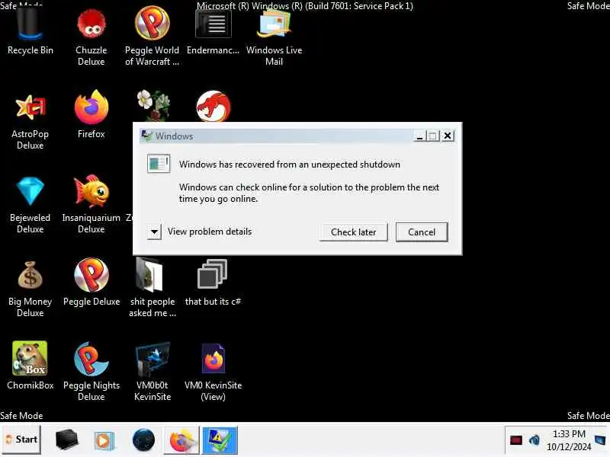The width and height of the screenshot is (610, 457).
Task: Launch Chuzzle Deluxe from the desktop
Action: 91,37
